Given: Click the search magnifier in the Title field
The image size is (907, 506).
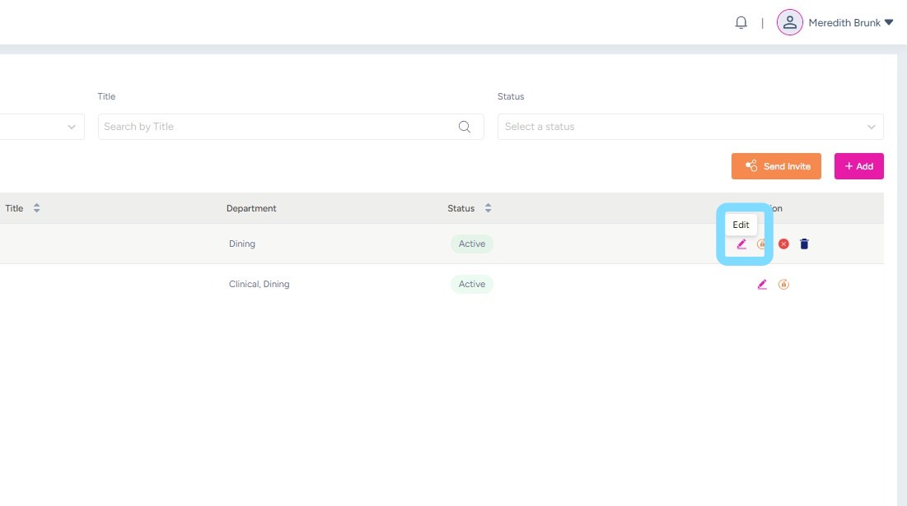Looking at the screenshot, I should (465, 127).
